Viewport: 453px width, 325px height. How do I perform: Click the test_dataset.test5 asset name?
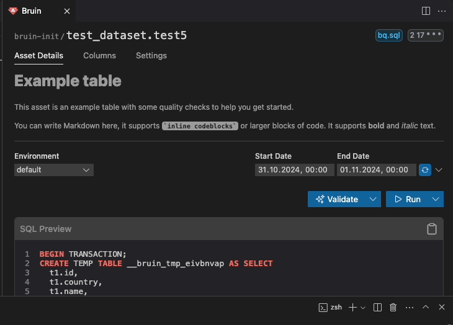(127, 35)
